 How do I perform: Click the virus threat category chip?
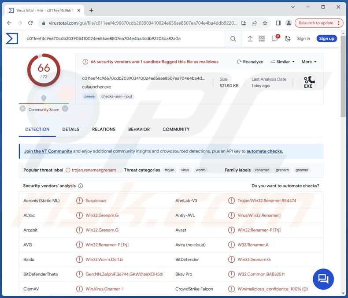185,170
